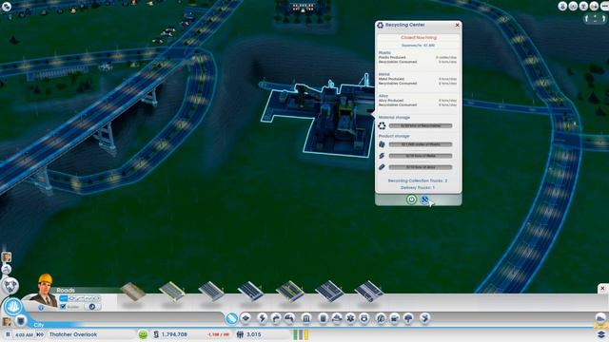Image resolution: width=609 pixels, height=342 pixels.
Task: Open the Police services badge icon
Action: [363, 318]
